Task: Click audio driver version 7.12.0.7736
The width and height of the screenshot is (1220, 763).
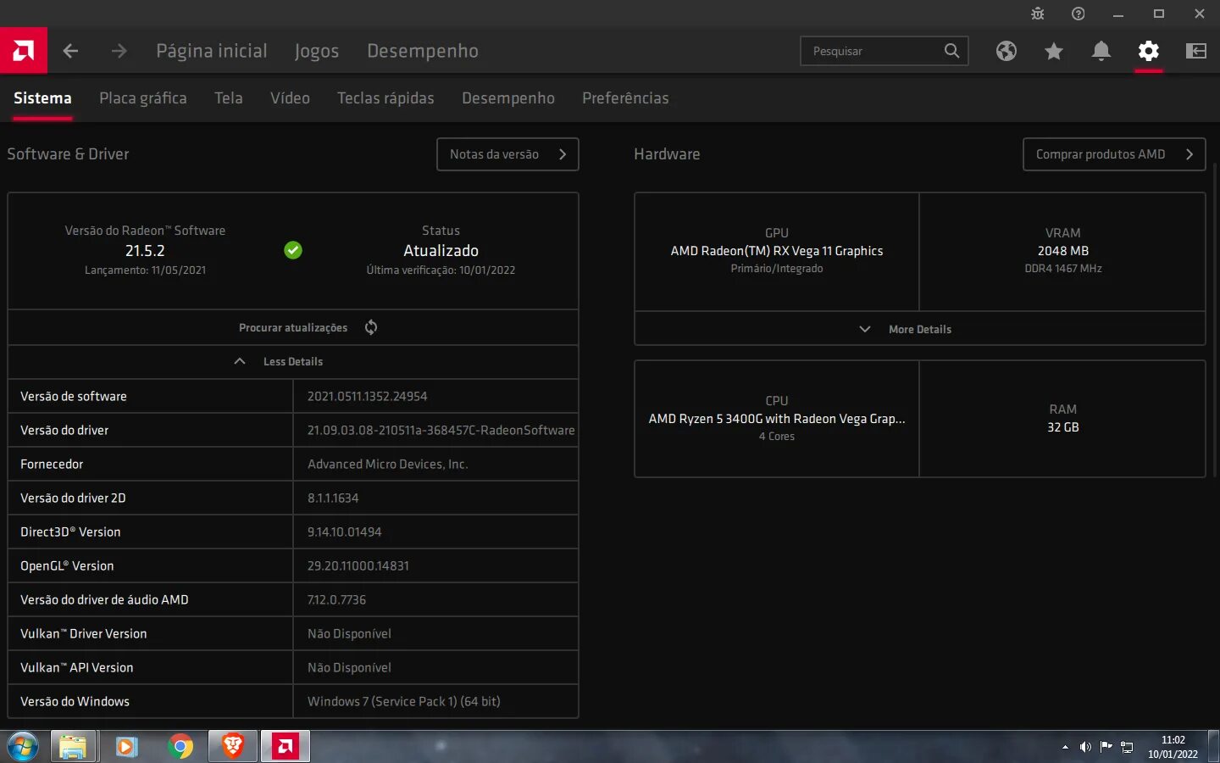Action: click(336, 599)
